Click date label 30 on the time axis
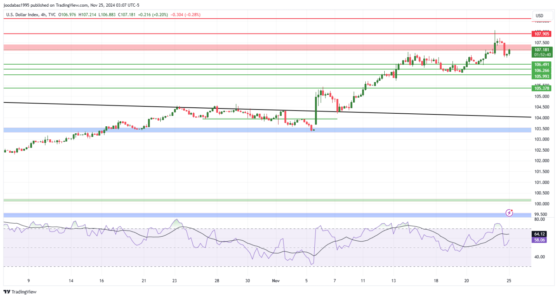This screenshot has width=558, height=298. pos(247,281)
